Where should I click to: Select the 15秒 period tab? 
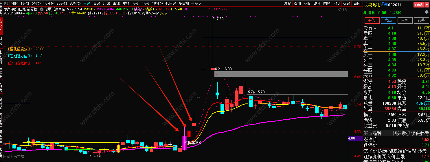[146, 3]
